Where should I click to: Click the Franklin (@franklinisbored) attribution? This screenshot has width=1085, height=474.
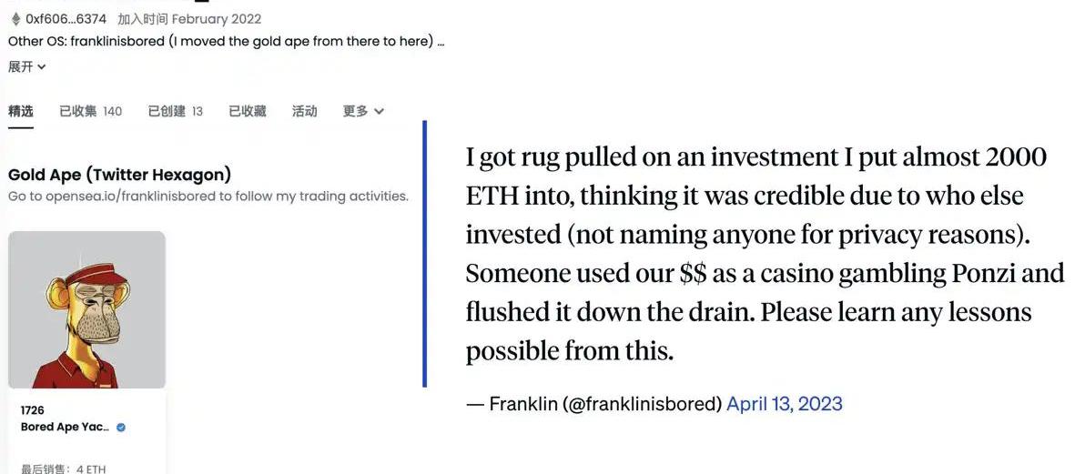[x=605, y=403]
